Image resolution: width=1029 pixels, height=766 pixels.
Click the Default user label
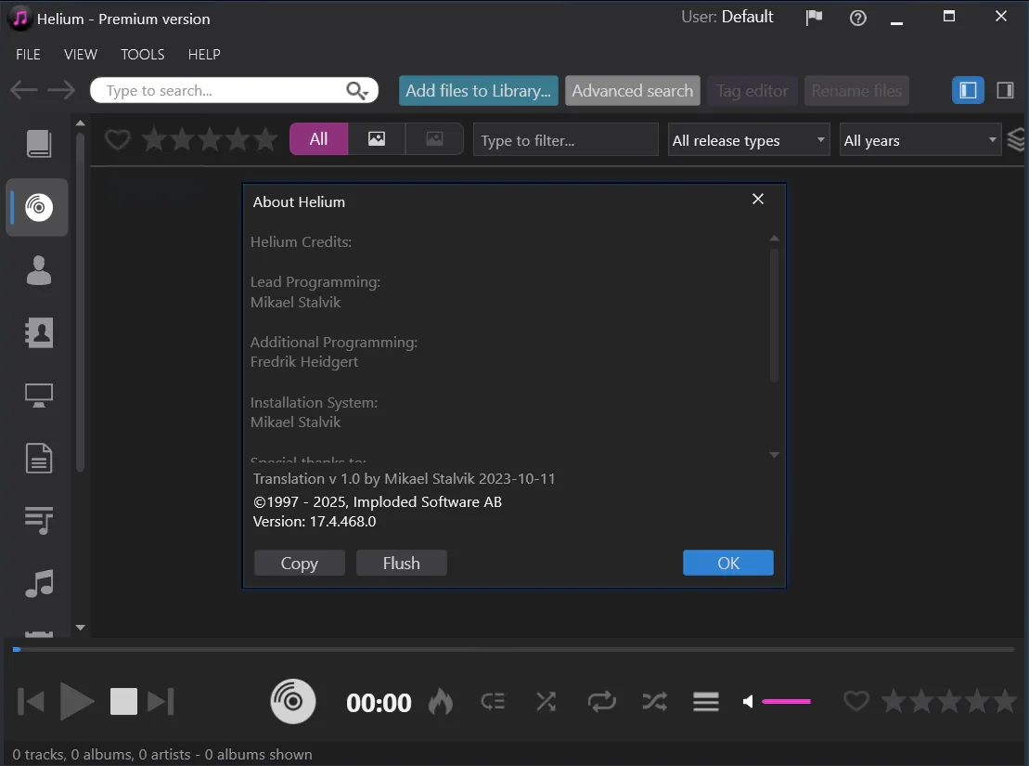pyautogui.click(x=748, y=17)
